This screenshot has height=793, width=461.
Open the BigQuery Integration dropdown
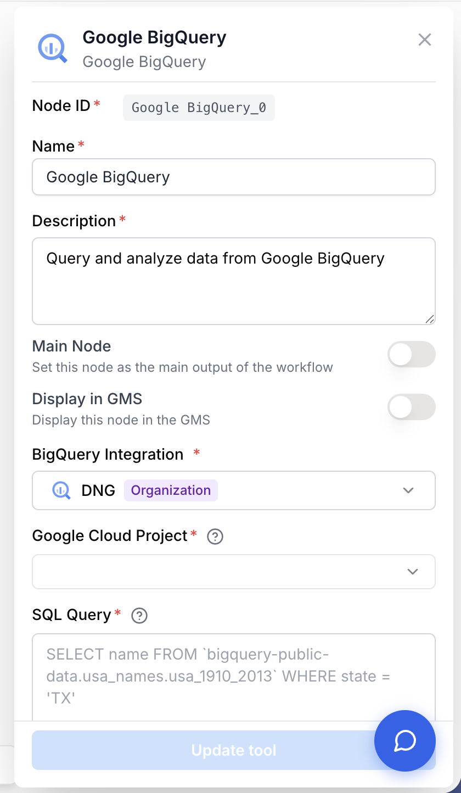click(234, 490)
